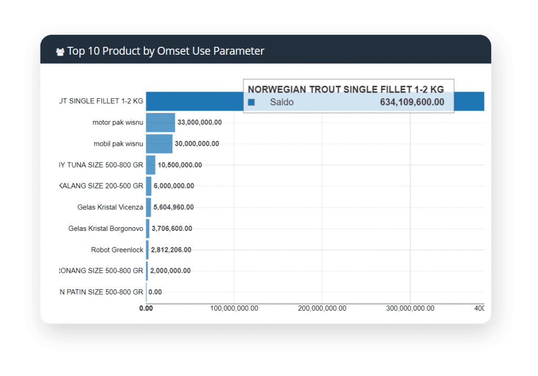Click the 6,000,000.00 data label
The image size is (538, 376).
pos(174,186)
